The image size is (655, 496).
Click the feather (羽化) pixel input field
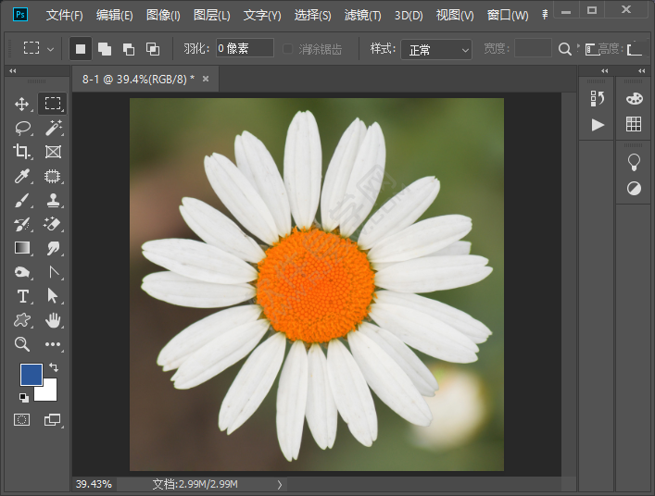coord(244,48)
